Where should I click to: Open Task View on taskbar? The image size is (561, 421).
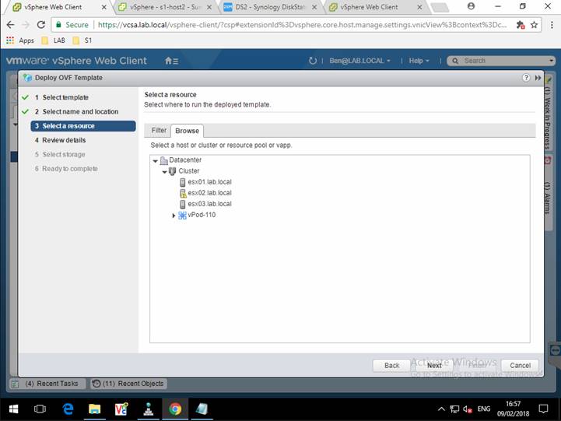click(40, 409)
